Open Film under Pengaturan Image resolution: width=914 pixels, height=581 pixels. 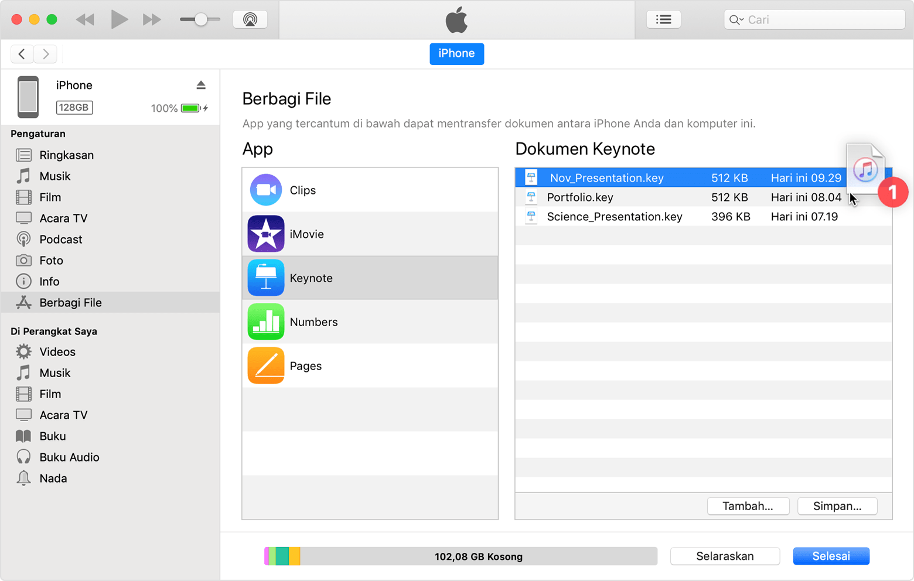tap(110, 197)
